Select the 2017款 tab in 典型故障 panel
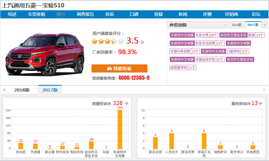 [253, 25]
